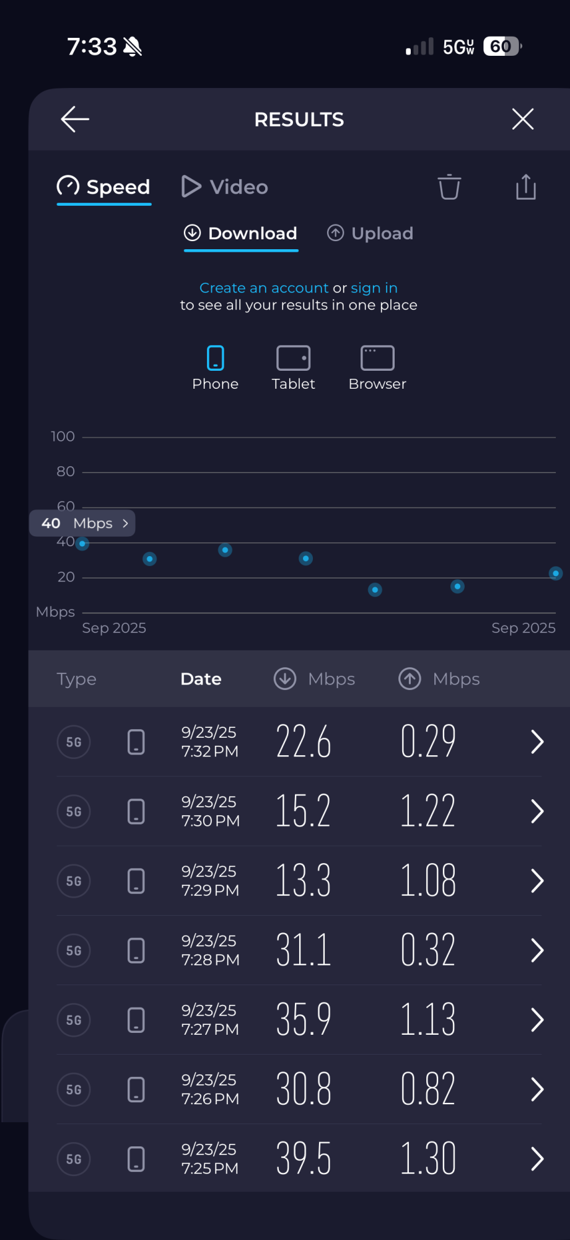
Task: Open the 39.5 Mbps result row
Action: point(304,1159)
